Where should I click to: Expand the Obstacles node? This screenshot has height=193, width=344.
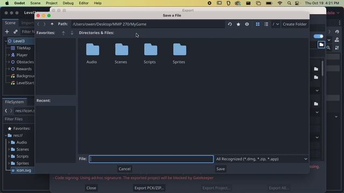pyautogui.click(x=9, y=62)
